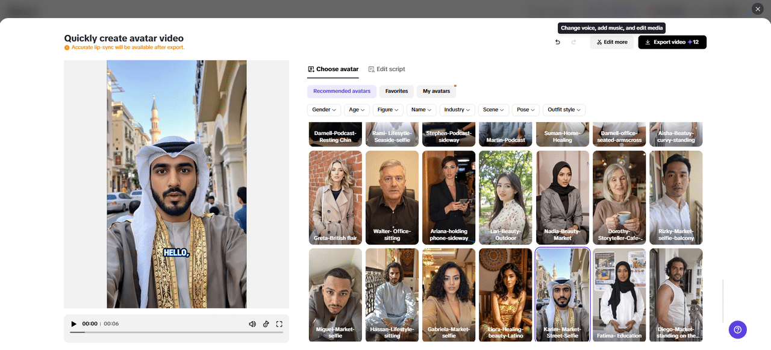
Task: Expand the Name filter dropdown
Action: pyautogui.click(x=422, y=110)
